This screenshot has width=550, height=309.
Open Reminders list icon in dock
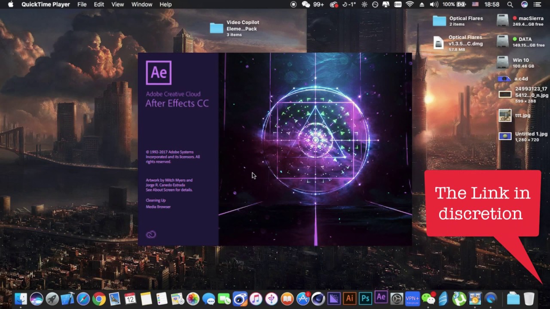[162, 299]
